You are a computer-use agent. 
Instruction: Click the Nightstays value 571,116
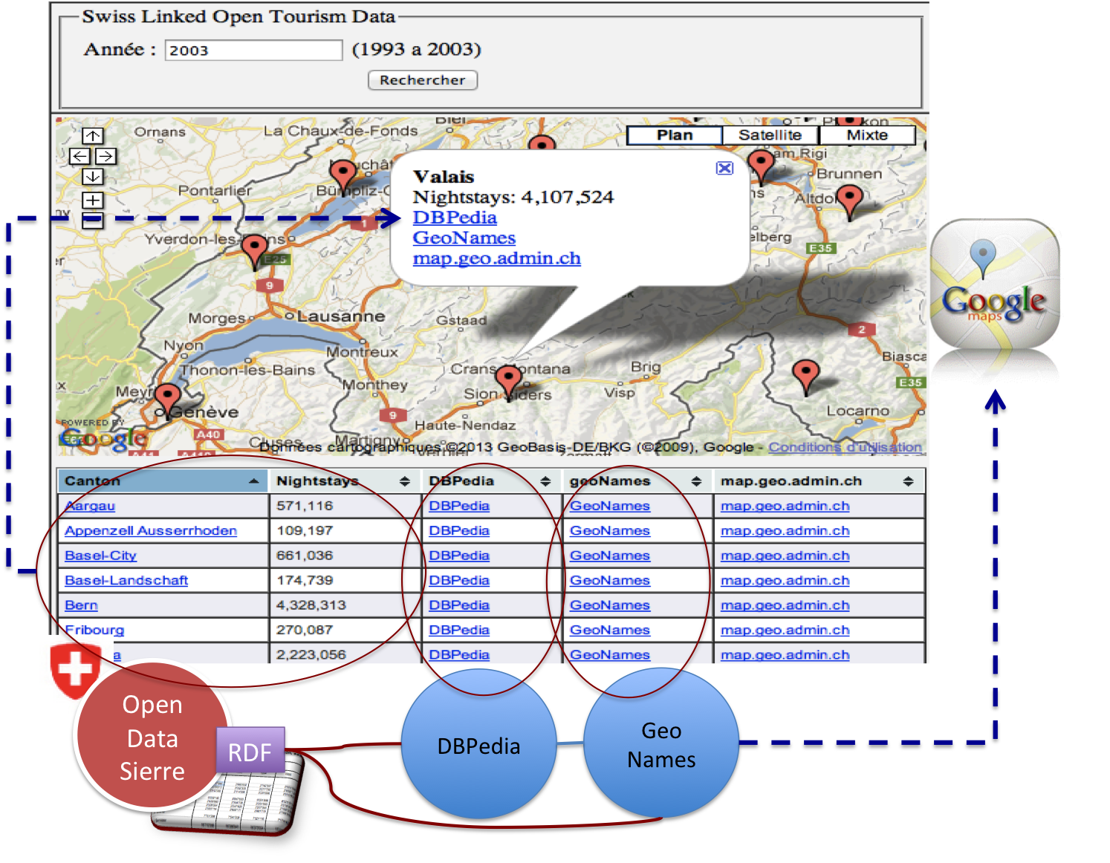tap(305, 506)
